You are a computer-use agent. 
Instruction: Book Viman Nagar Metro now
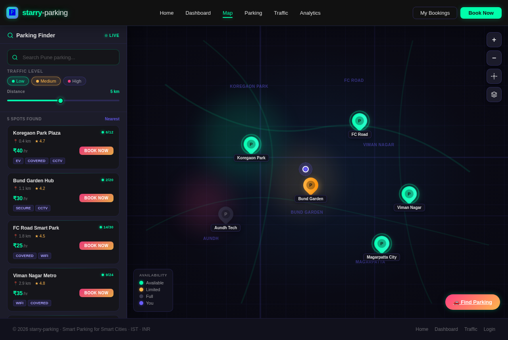(x=96, y=293)
